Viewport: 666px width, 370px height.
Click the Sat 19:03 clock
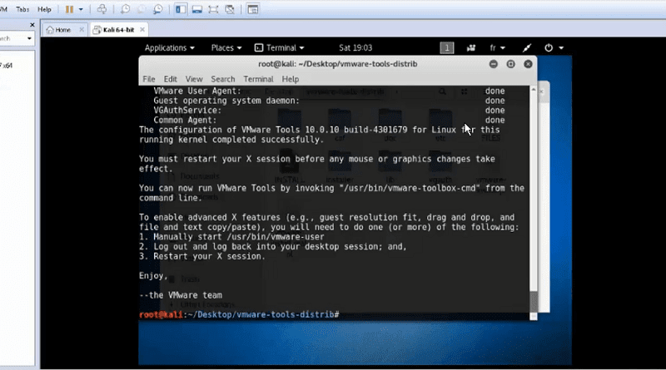[355, 48]
